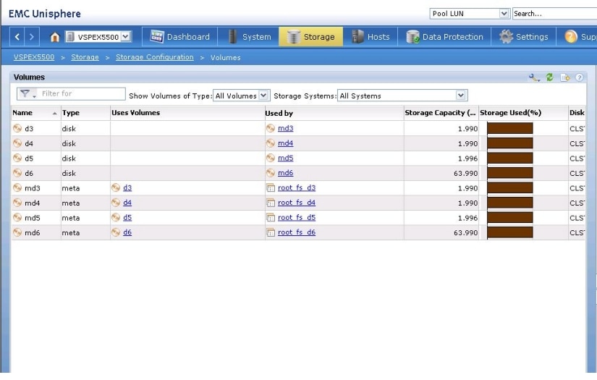Follow the VSPEX5500 breadcrumb link
Image resolution: width=597 pixels, height=380 pixels.
(x=34, y=57)
